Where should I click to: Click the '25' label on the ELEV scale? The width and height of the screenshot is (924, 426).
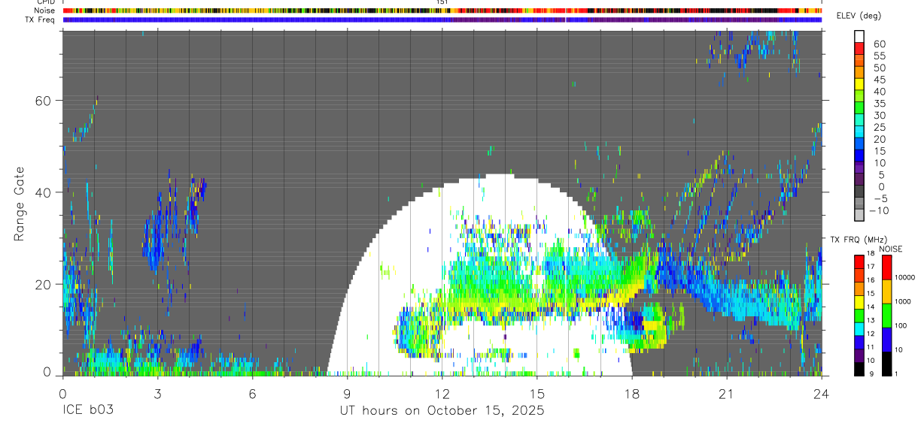(878, 127)
